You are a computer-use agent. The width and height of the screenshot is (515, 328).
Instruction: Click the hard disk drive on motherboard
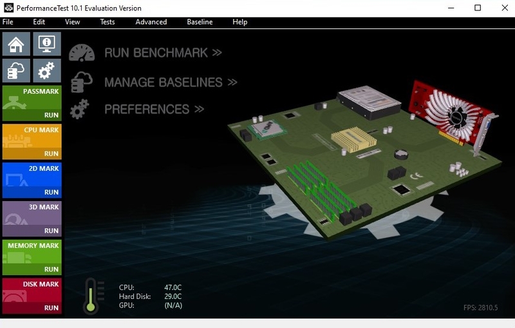click(x=369, y=102)
